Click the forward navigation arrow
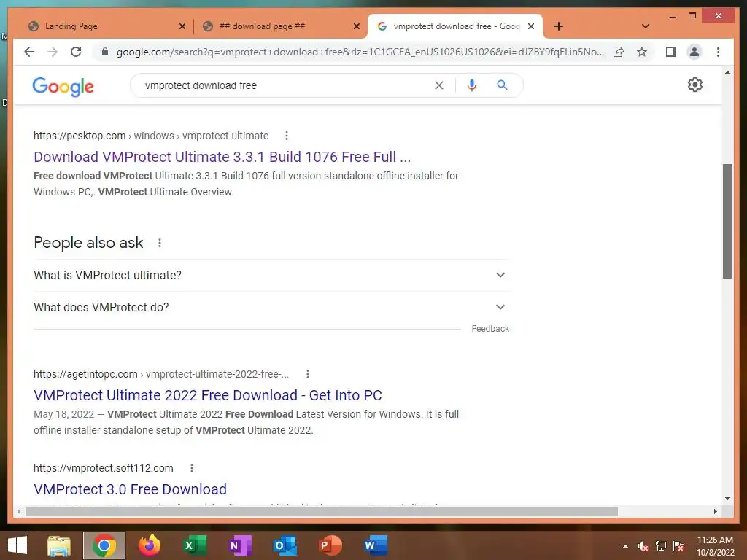The image size is (747, 560). pyautogui.click(x=53, y=52)
